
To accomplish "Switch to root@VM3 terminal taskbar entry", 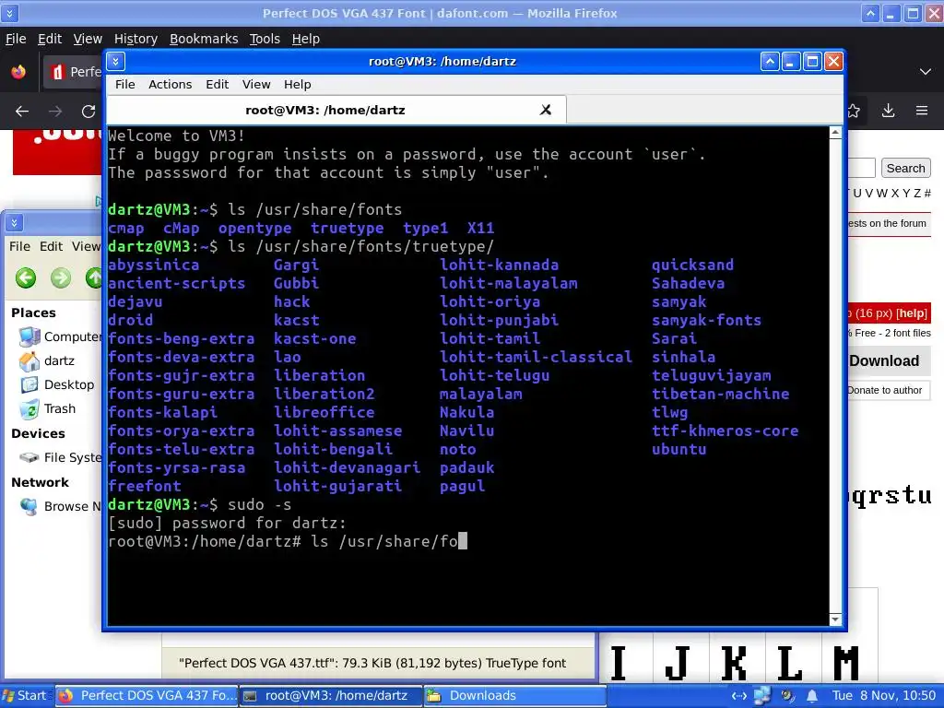I will [x=331, y=695].
